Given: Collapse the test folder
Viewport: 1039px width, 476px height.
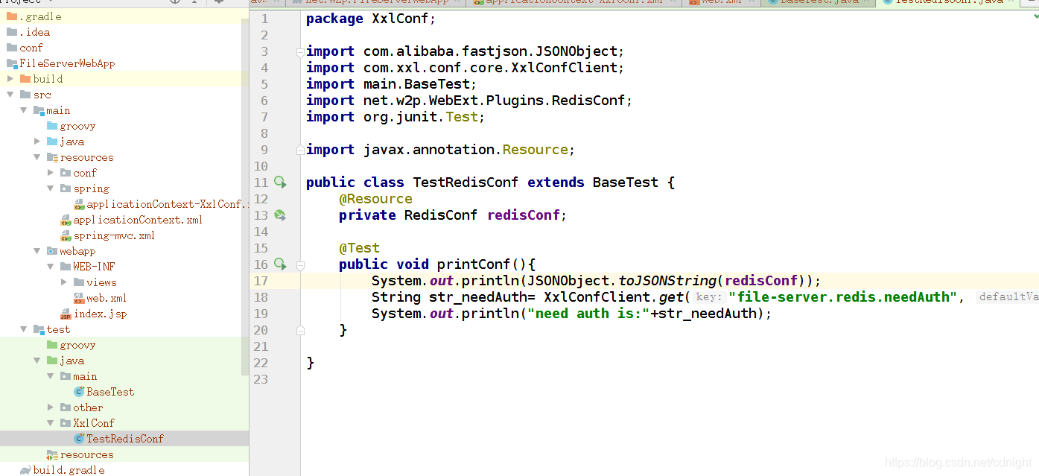Looking at the screenshot, I should 24,329.
